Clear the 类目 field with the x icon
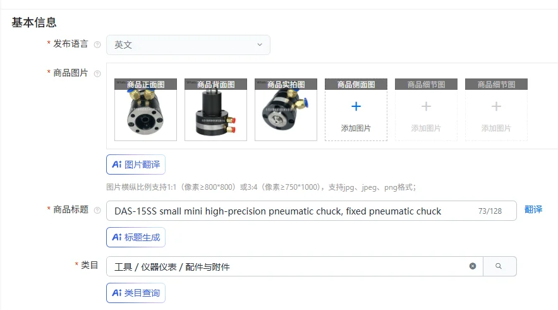558x310 pixels. coord(473,266)
